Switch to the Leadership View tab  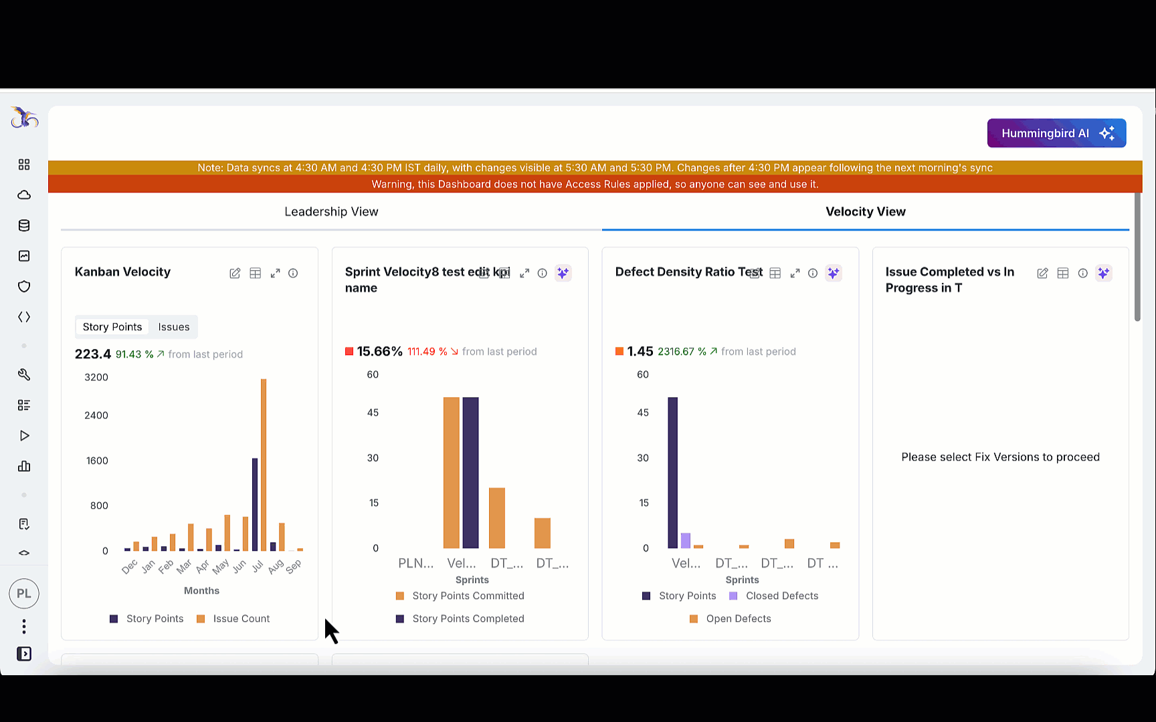coord(331,212)
